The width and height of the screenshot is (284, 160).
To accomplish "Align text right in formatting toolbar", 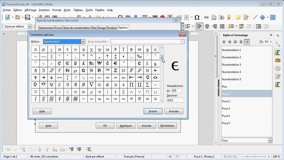I will pyautogui.click(x=215, y=27).
